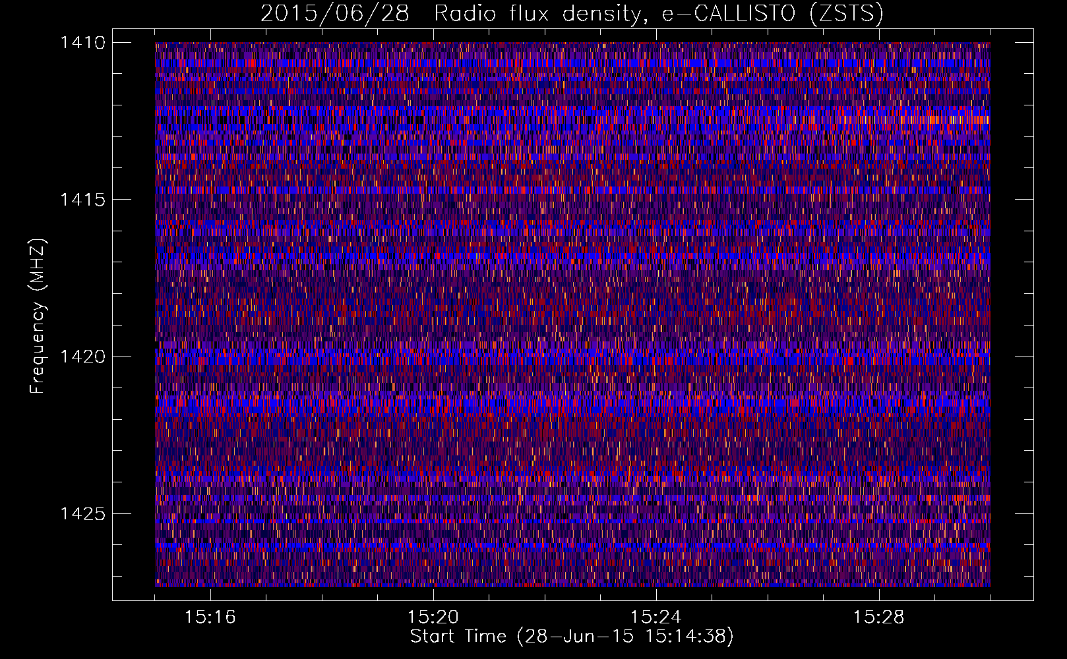Click the 1420 frequency tick label

[82, 357]
